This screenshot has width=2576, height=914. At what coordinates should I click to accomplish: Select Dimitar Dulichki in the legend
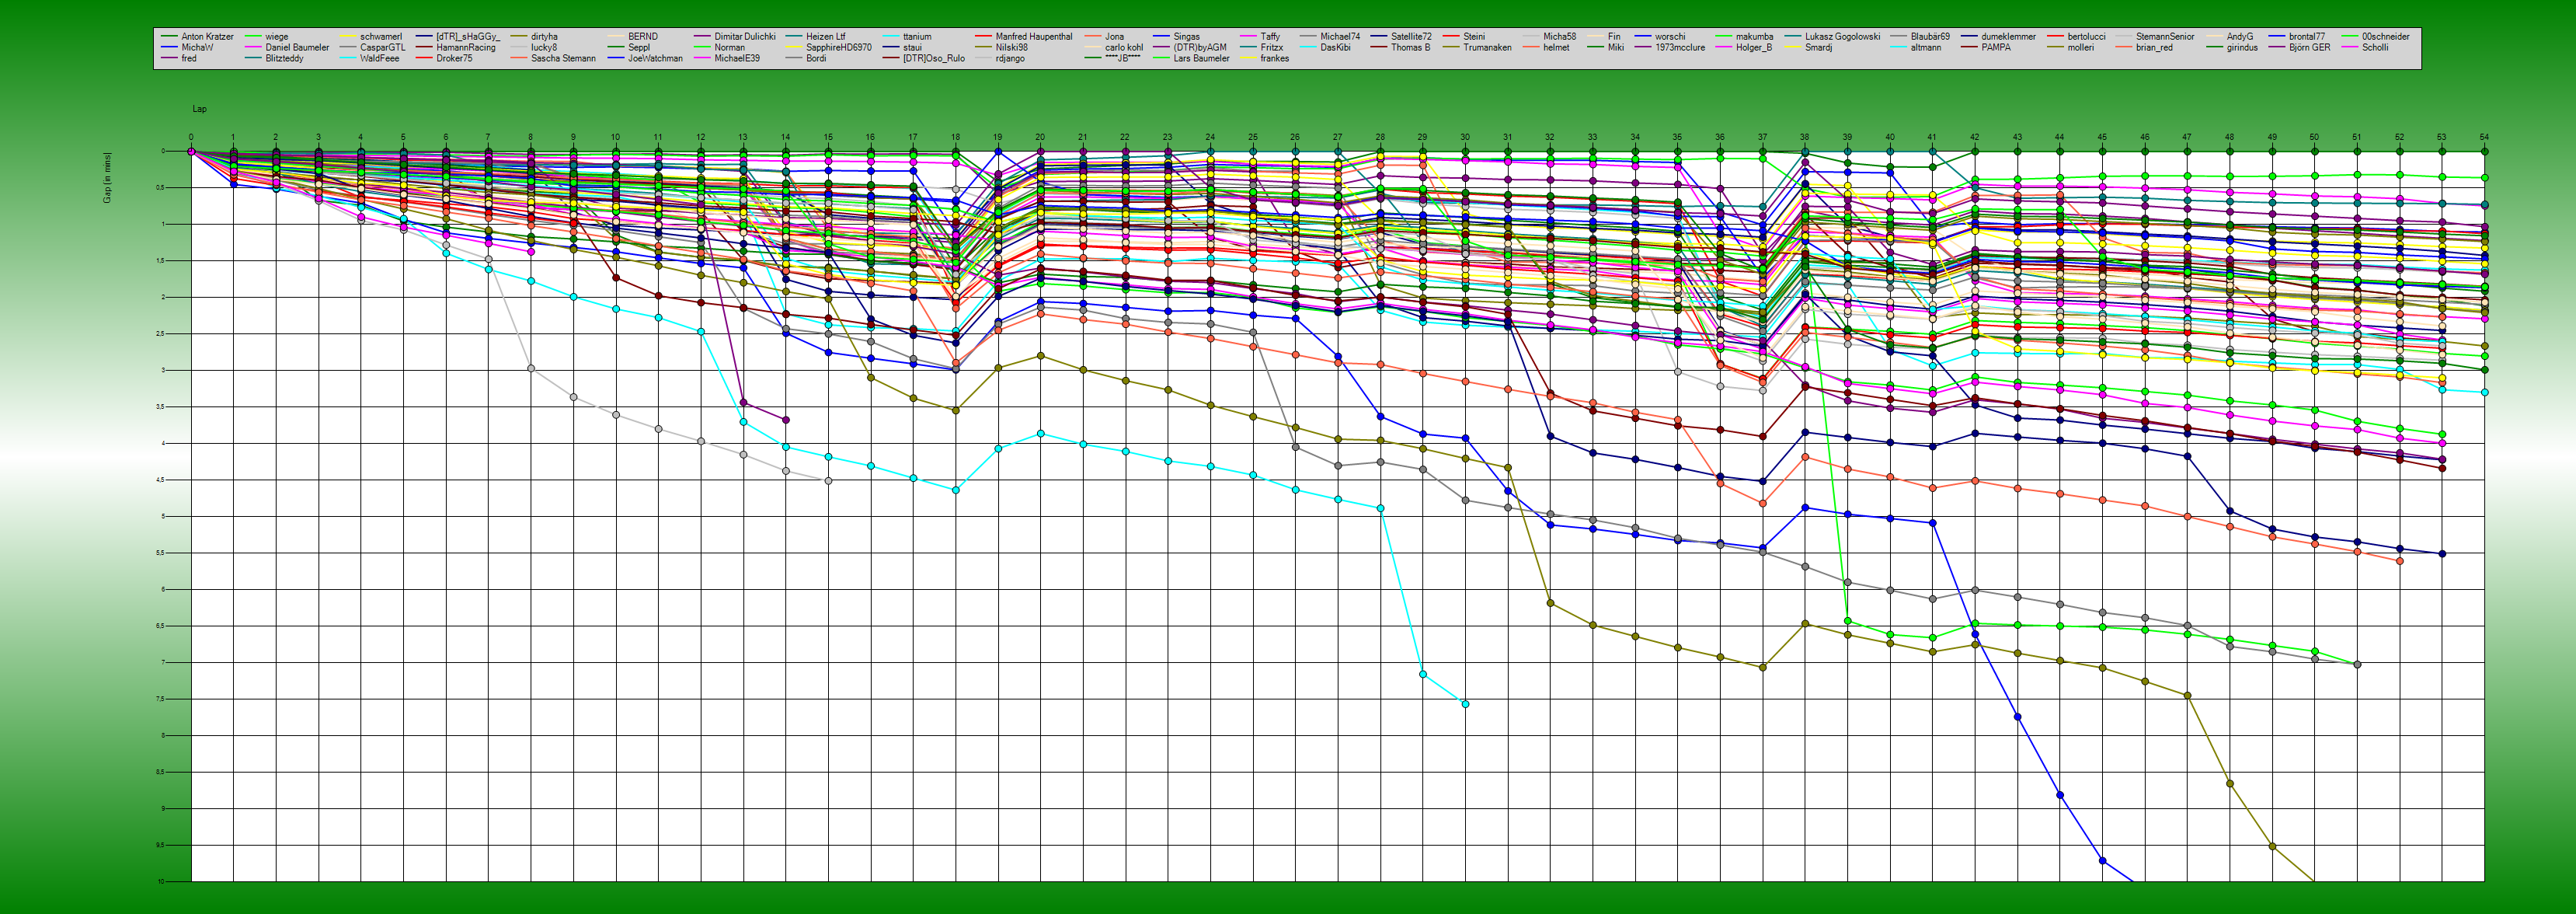tap(745, 37)
